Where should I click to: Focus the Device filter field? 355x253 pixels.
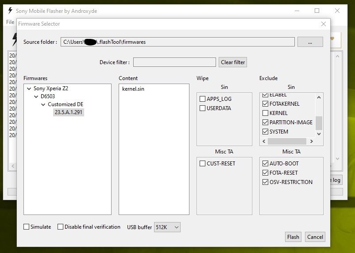(174, 62)
